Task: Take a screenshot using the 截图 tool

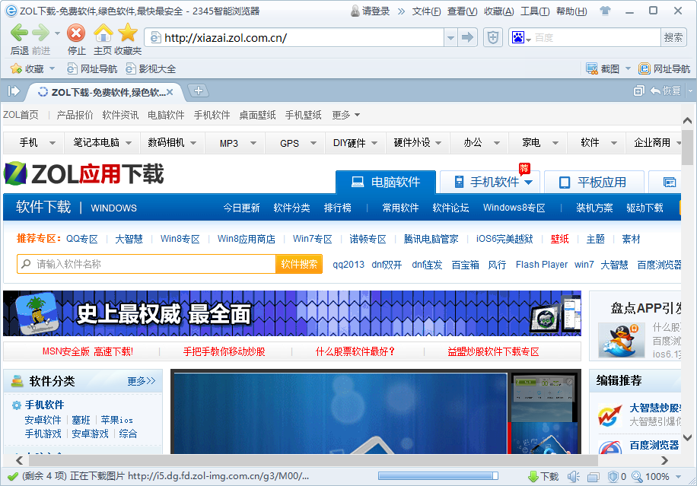Action: [603, 68]
